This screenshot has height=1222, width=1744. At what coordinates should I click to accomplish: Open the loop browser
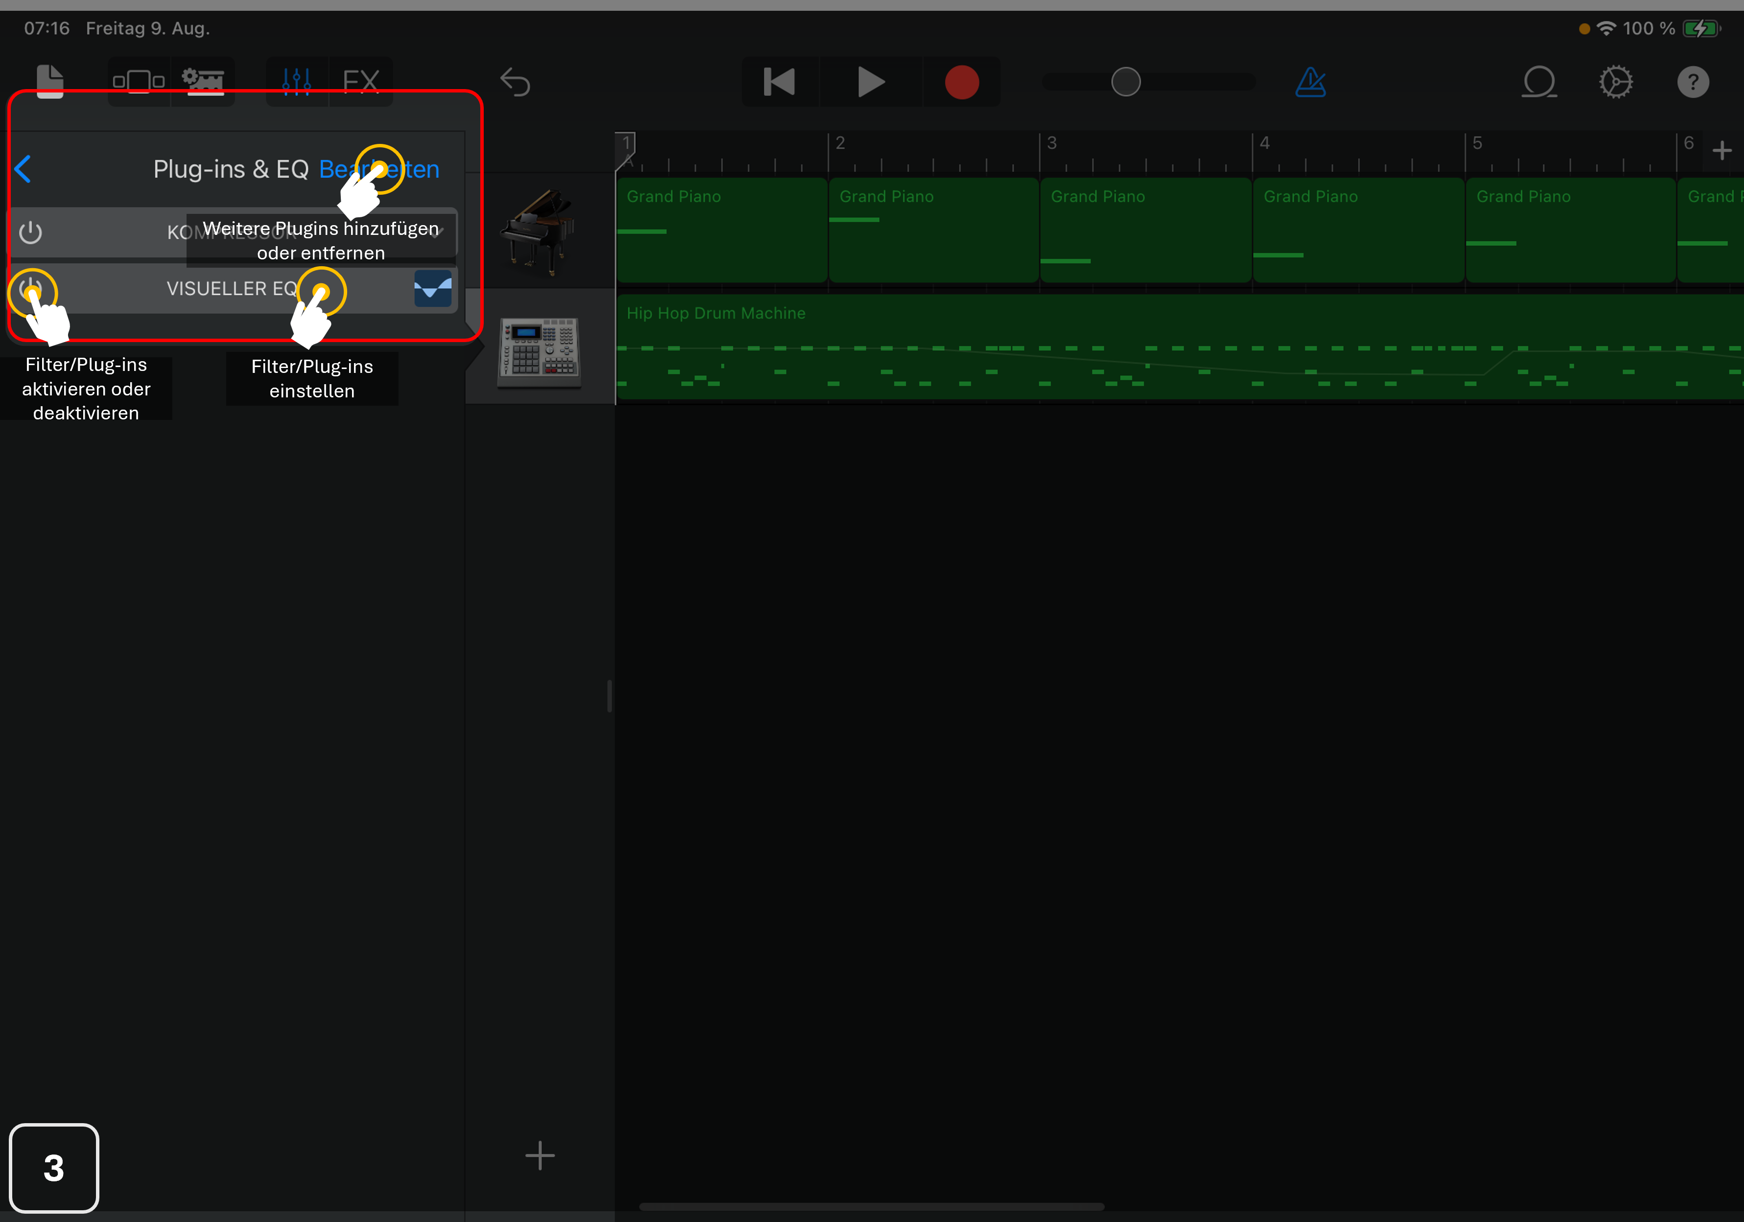point(1539,81)
